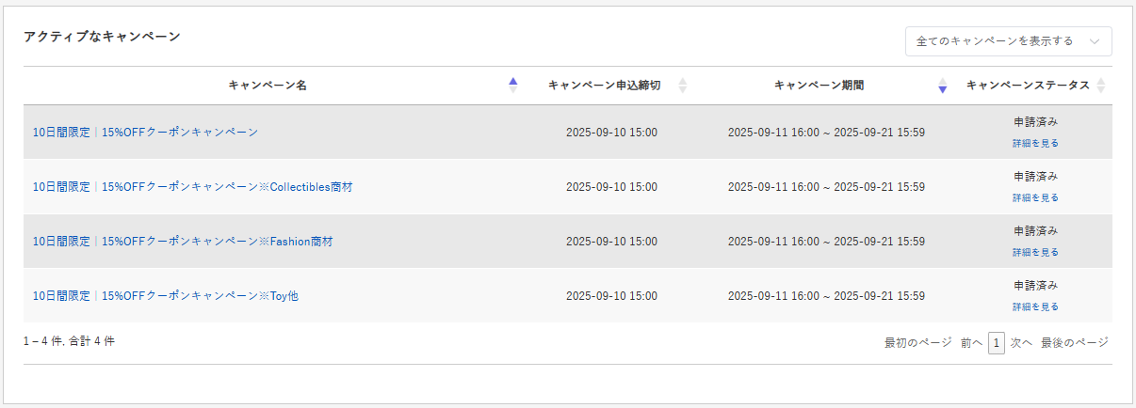Sort by キャンペーン名 column arrows
This screenshot has height=408, width=1136.
[x=512, y=86]
